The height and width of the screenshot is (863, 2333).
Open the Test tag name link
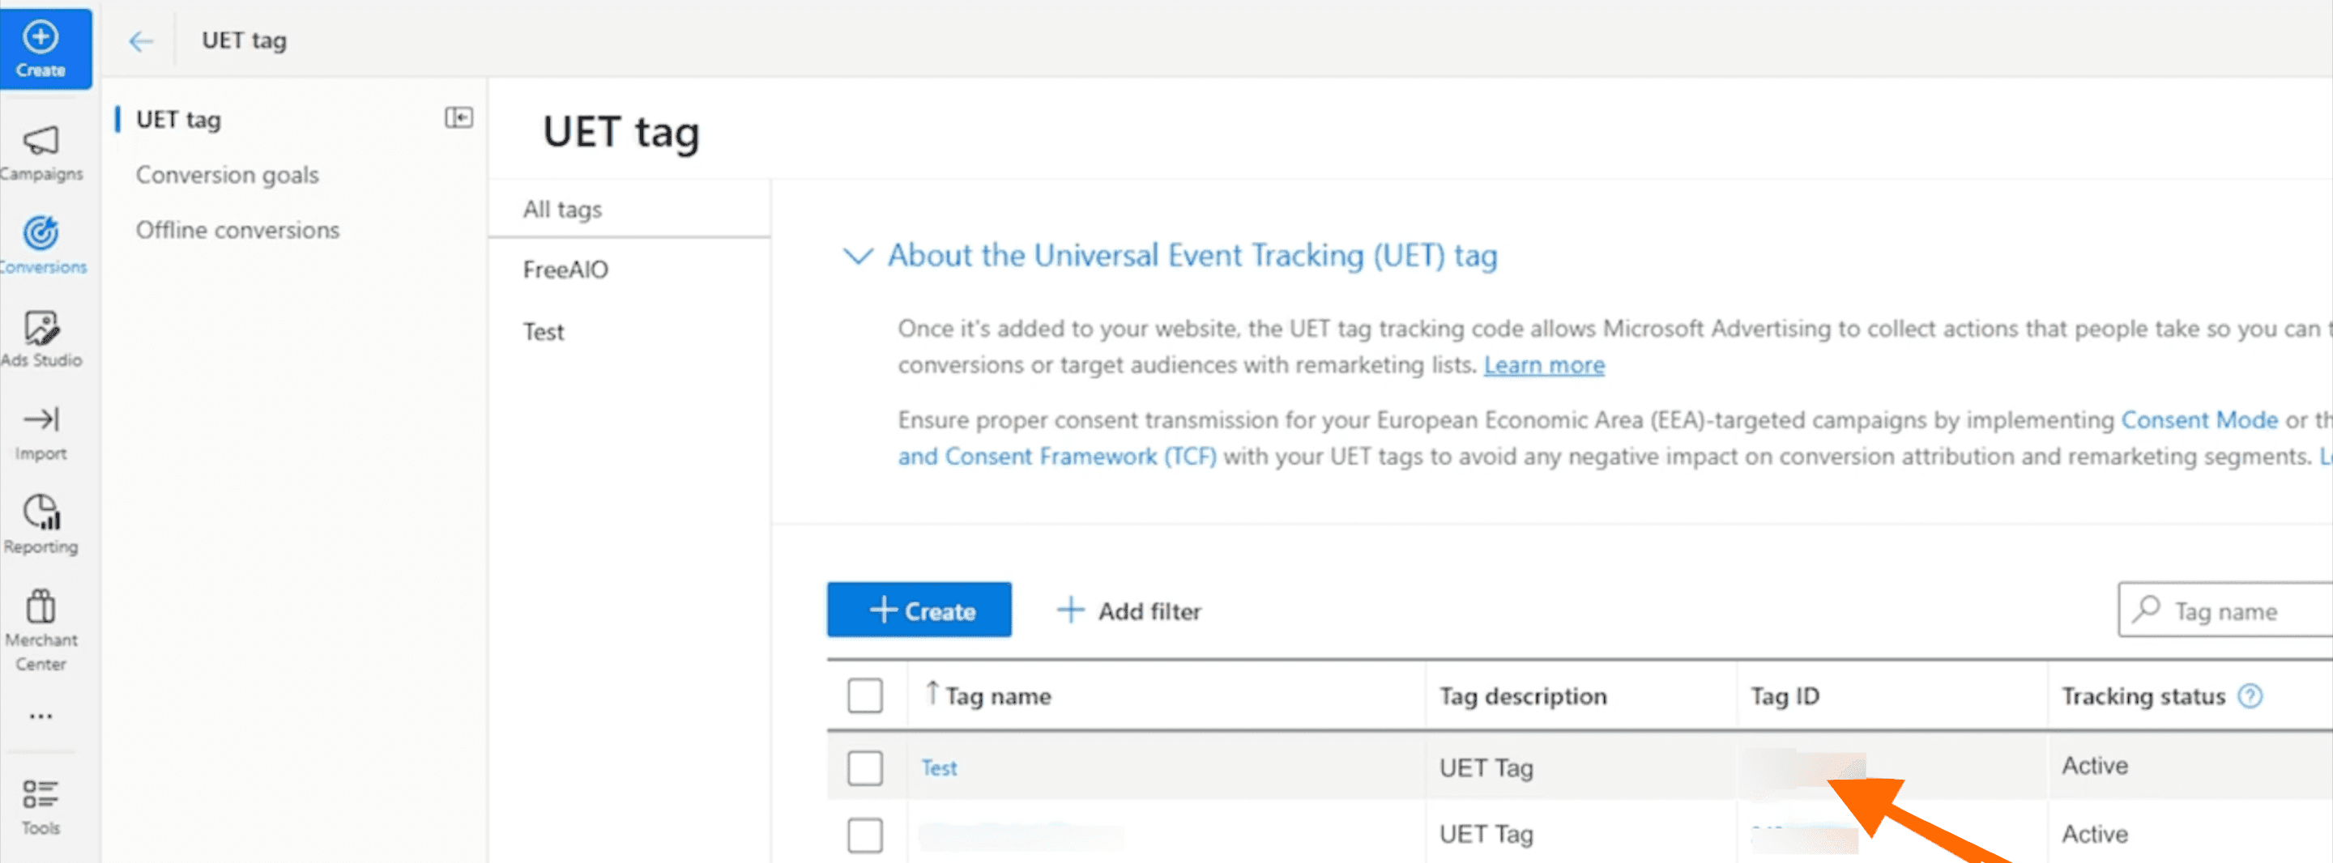(x=939, y=768)
